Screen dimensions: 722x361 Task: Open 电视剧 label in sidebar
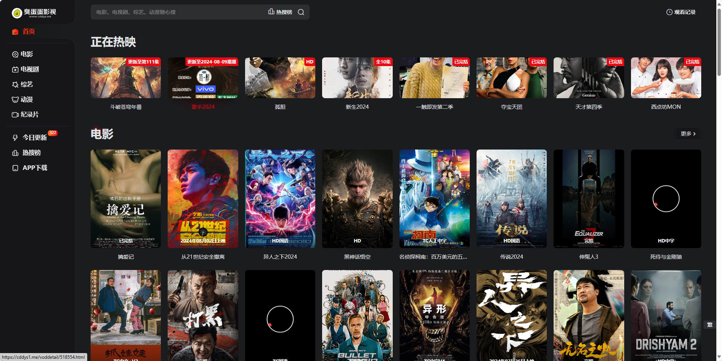(30, 69)
